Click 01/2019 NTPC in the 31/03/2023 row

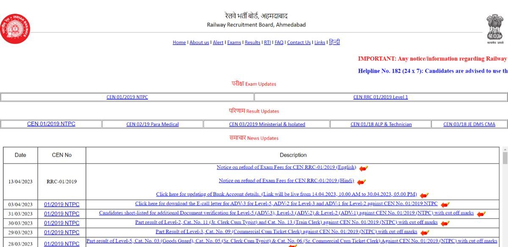62,214
